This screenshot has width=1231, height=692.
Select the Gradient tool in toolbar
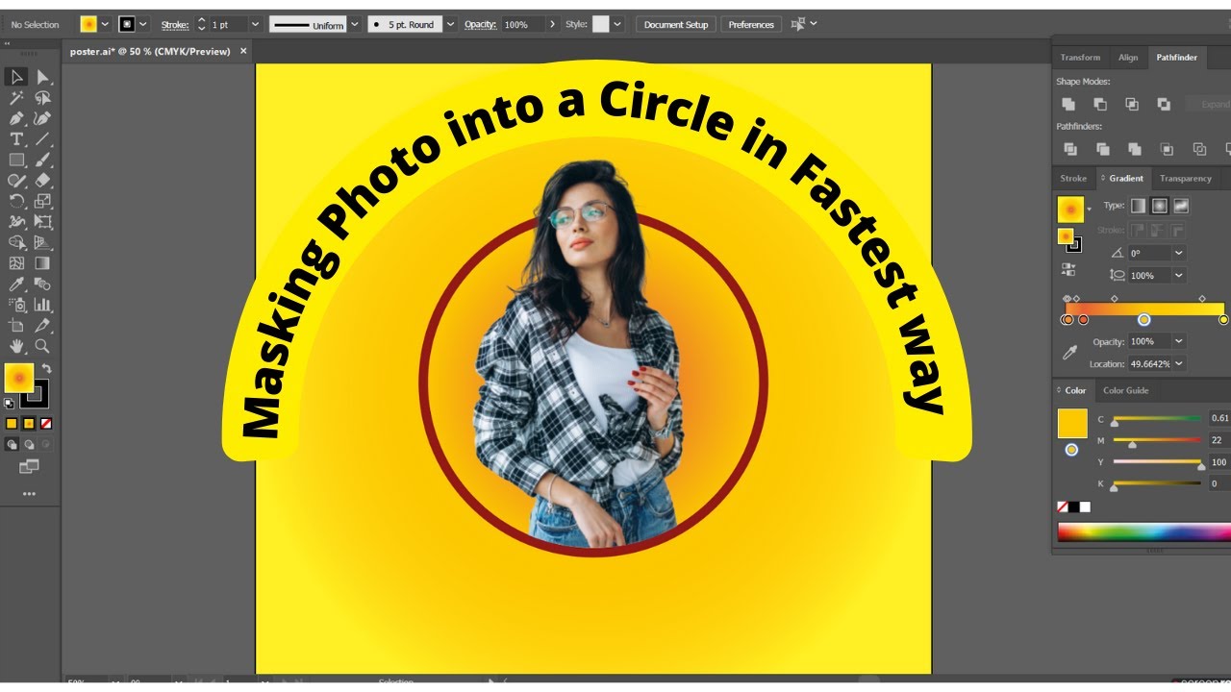tap(42, 263)
